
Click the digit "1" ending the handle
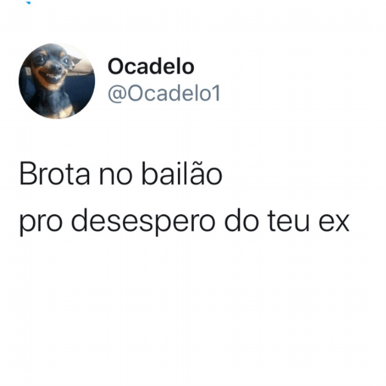coord(216,93)
